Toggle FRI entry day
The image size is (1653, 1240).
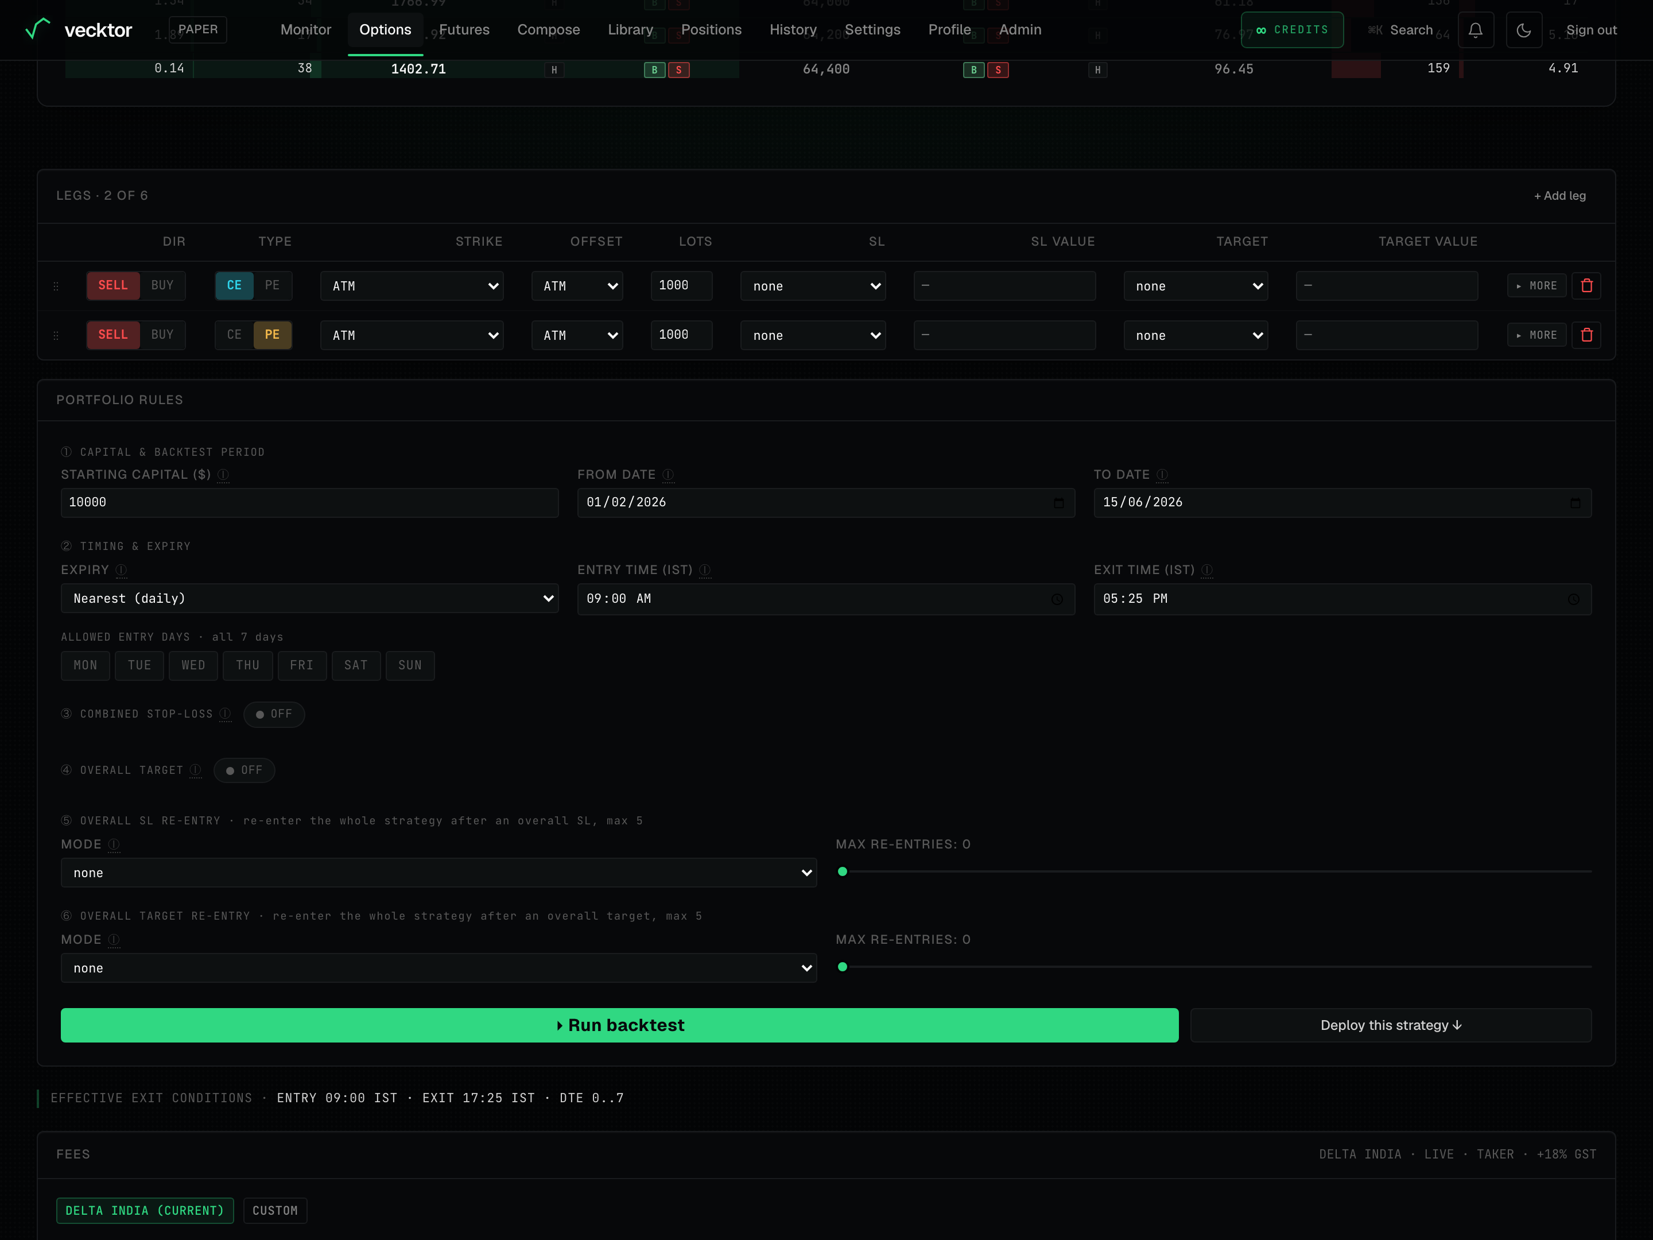click(302, 665)
